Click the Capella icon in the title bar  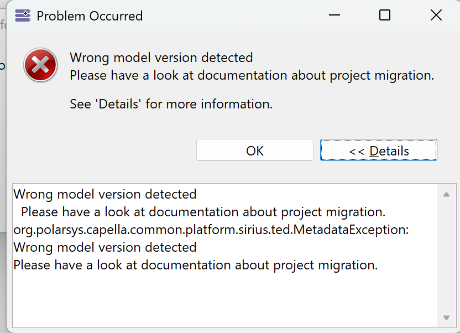pyautogui.click(x=23, y=15)
